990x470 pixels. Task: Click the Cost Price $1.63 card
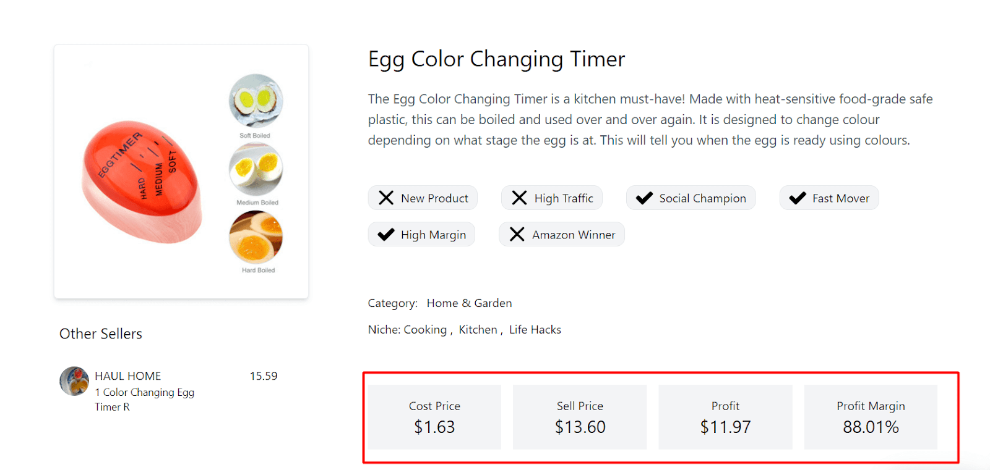click(x=434, y=417)
